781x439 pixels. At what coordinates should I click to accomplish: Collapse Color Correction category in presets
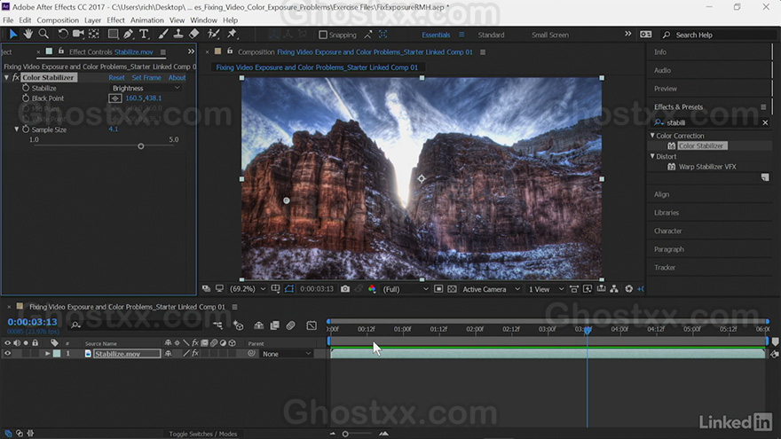coord(652,136)
